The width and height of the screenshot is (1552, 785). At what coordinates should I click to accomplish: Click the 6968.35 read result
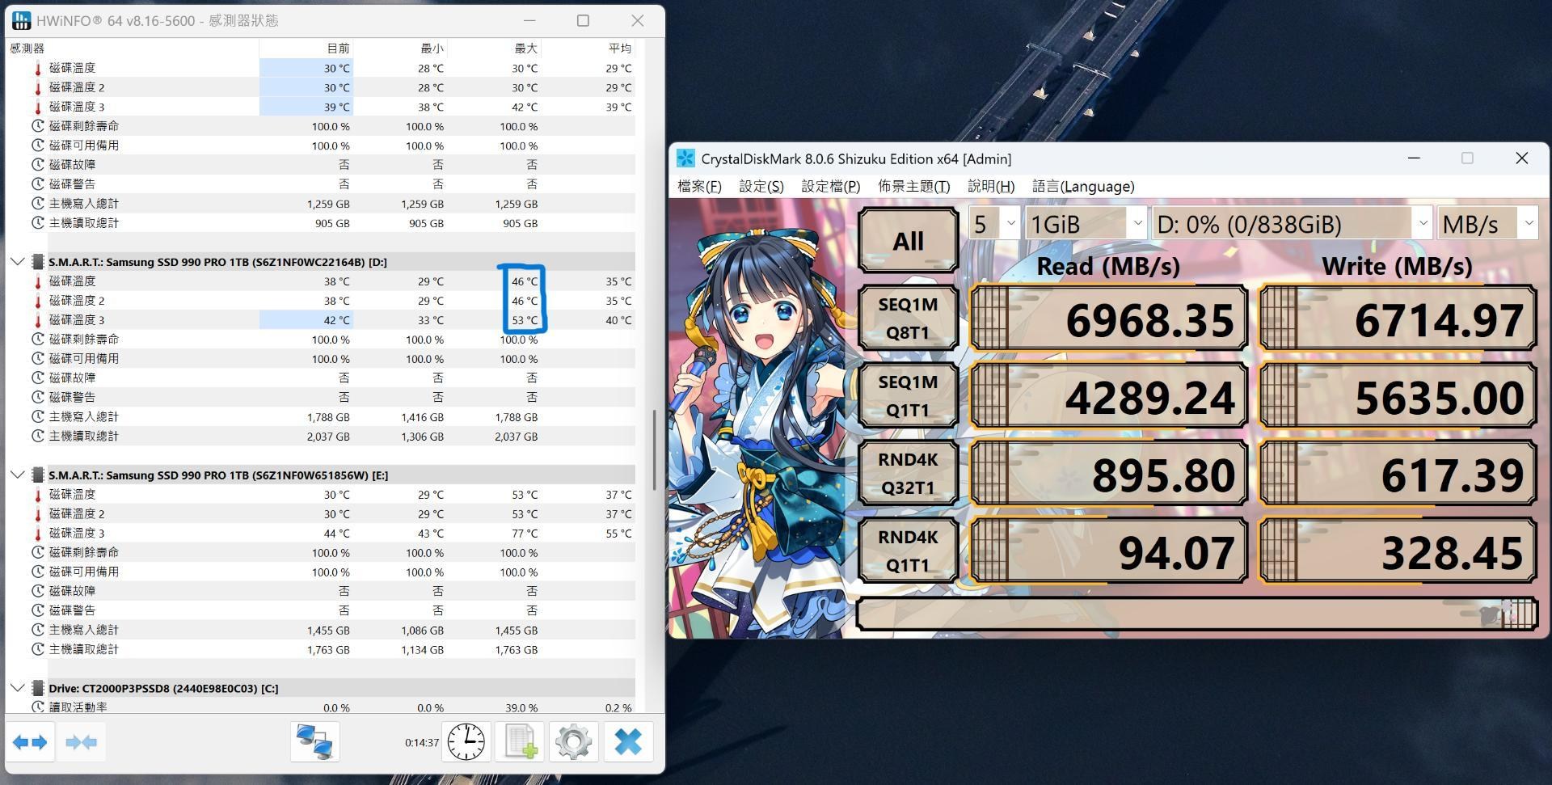(x=1108, y=319)
